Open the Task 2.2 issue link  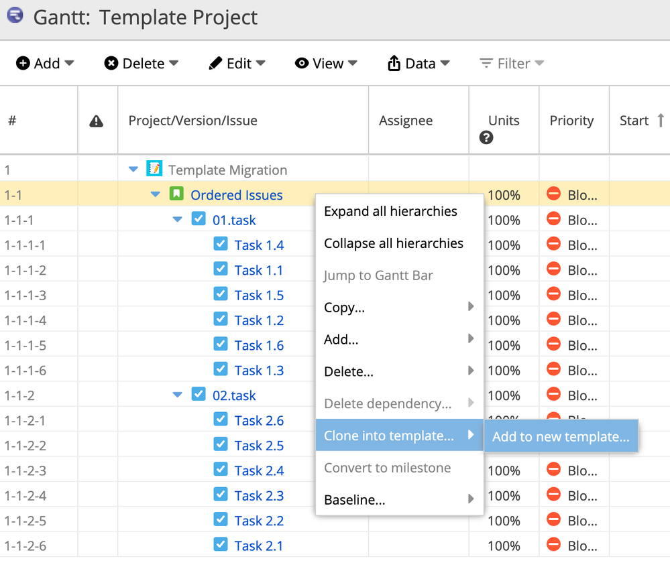click(x=259, y=521)
